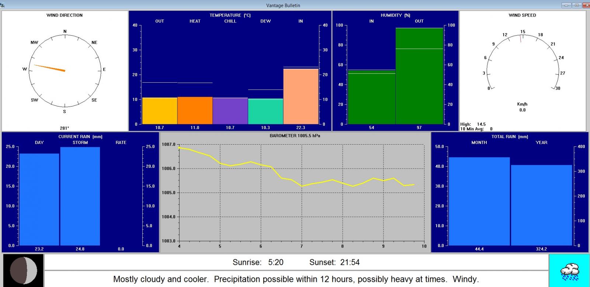Click the 281° wind direction reading
This screenshot has height=287, width=590.
(65, 128)
